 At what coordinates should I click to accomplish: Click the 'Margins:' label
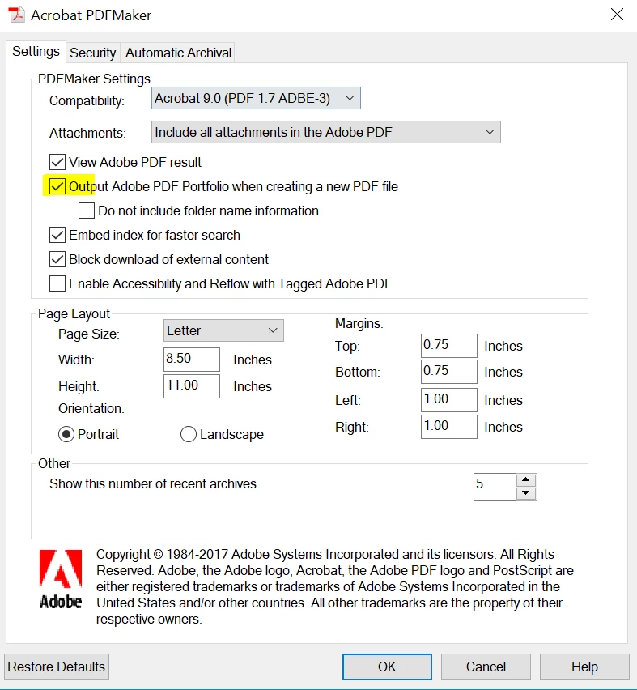click(x=359, y=323)
